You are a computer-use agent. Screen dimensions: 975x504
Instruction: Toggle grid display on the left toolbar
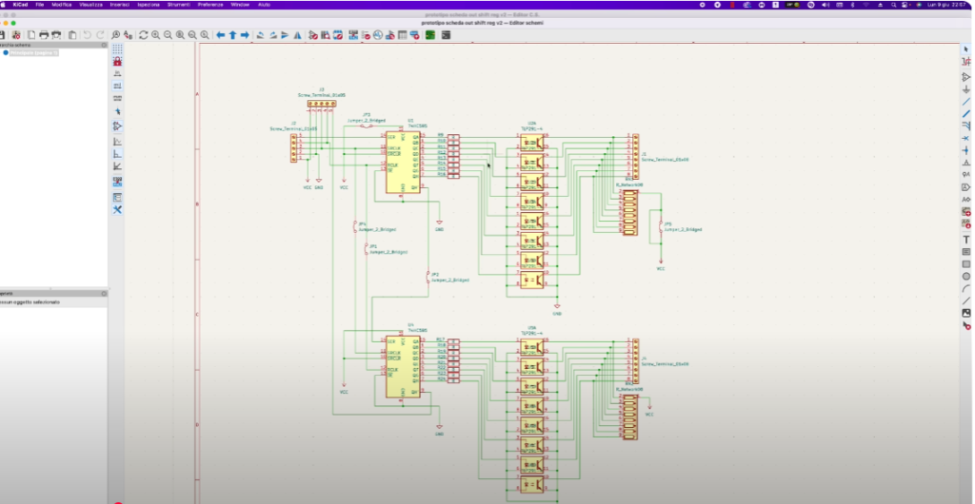117,48
